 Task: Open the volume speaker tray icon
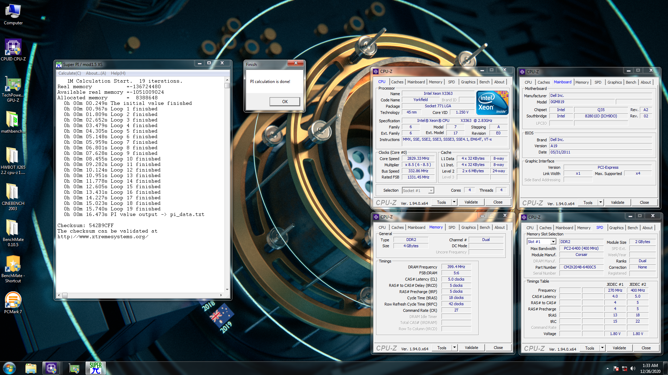coord(633,368)
